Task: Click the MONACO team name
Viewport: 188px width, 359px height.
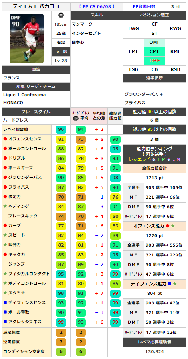Action: tap(13, 103)
